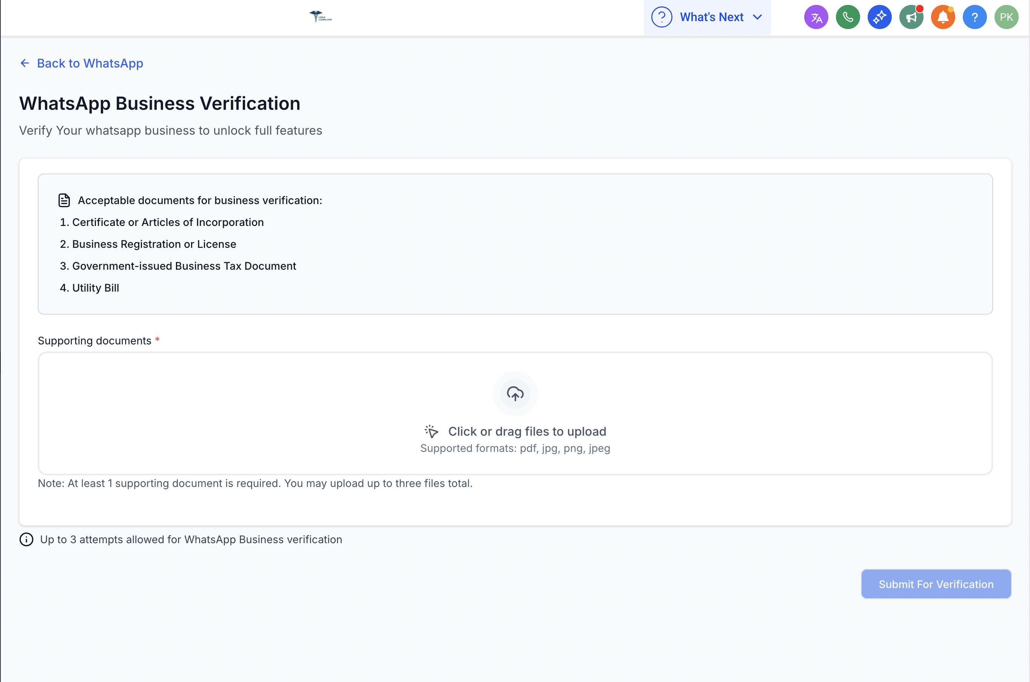Open the orange notifications bell
Image resolution: width=1030 pixels, height=682 pixels.
click(943, 17)
